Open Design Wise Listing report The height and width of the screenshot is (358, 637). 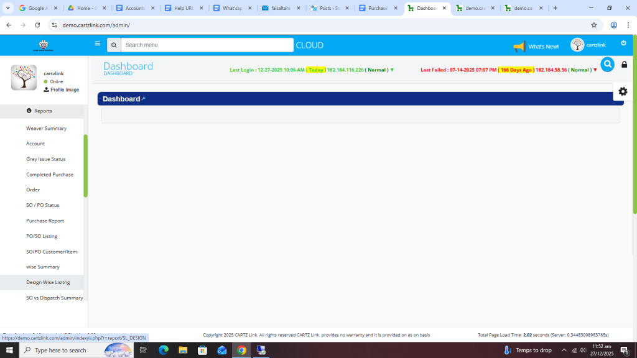48,282
